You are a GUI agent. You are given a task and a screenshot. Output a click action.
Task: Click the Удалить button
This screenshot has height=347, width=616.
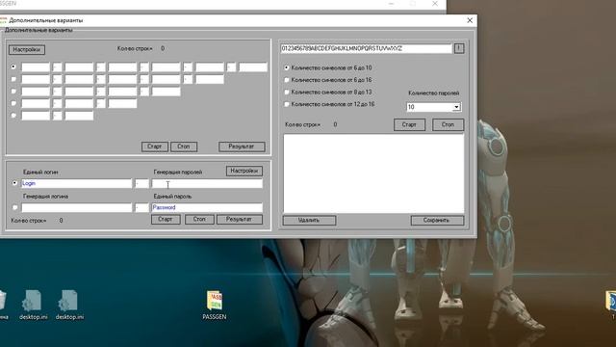(309, 221)
